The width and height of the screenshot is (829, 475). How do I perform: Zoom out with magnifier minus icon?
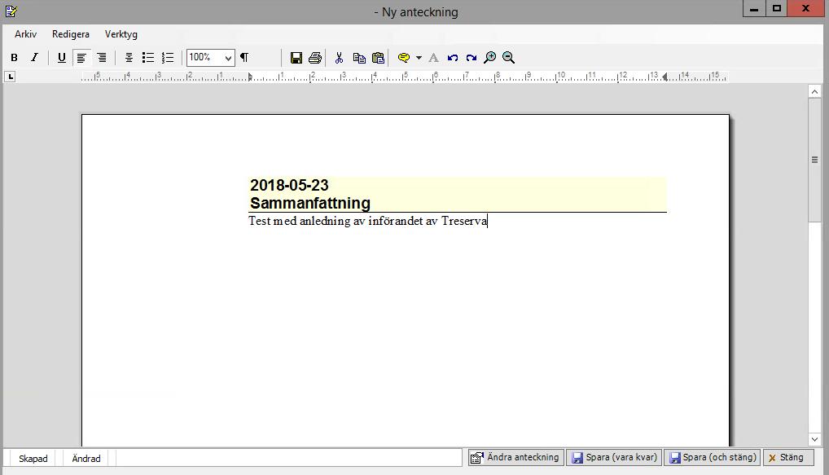(x=509, y=58)
